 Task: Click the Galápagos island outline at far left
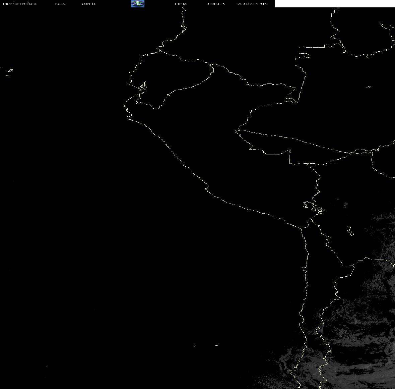[x=9, y=71]
